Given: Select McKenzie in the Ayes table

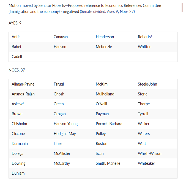Looking at the screenshot, I should pyautogui.click(x=104, y=47).
